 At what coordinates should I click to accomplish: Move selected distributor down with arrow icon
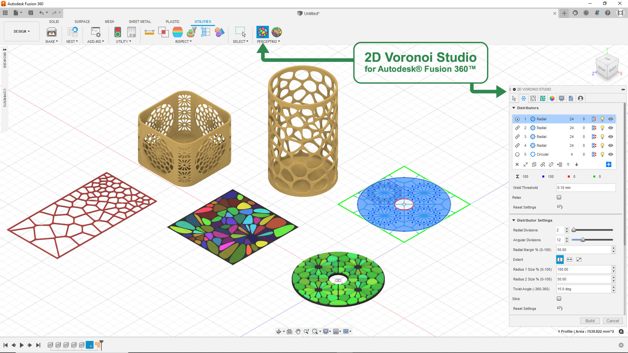click(577, 164)
